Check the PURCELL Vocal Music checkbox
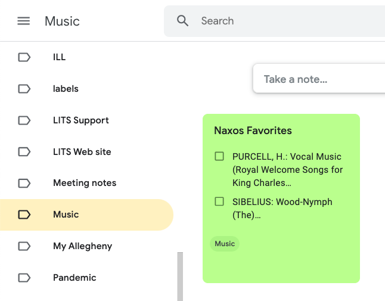Viewport: 385px width, 301px height. [x=219, y=156]
